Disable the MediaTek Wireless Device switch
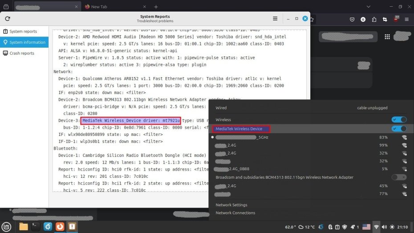Image resolution: width=414 pixels, height=233 pixels. tap(399, 129)
